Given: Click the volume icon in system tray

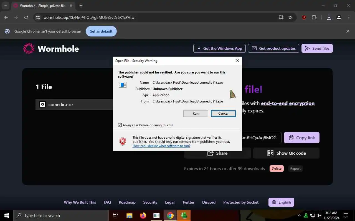Looking at the screenshot, I should (x=319, y=215).
